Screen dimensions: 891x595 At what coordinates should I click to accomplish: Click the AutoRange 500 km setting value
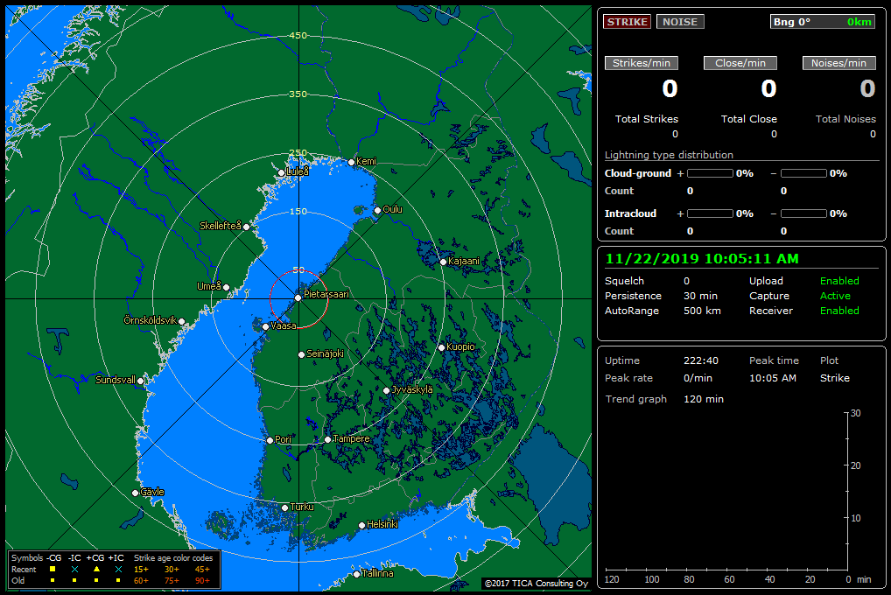pyautogui.click(x=700, y=311)
